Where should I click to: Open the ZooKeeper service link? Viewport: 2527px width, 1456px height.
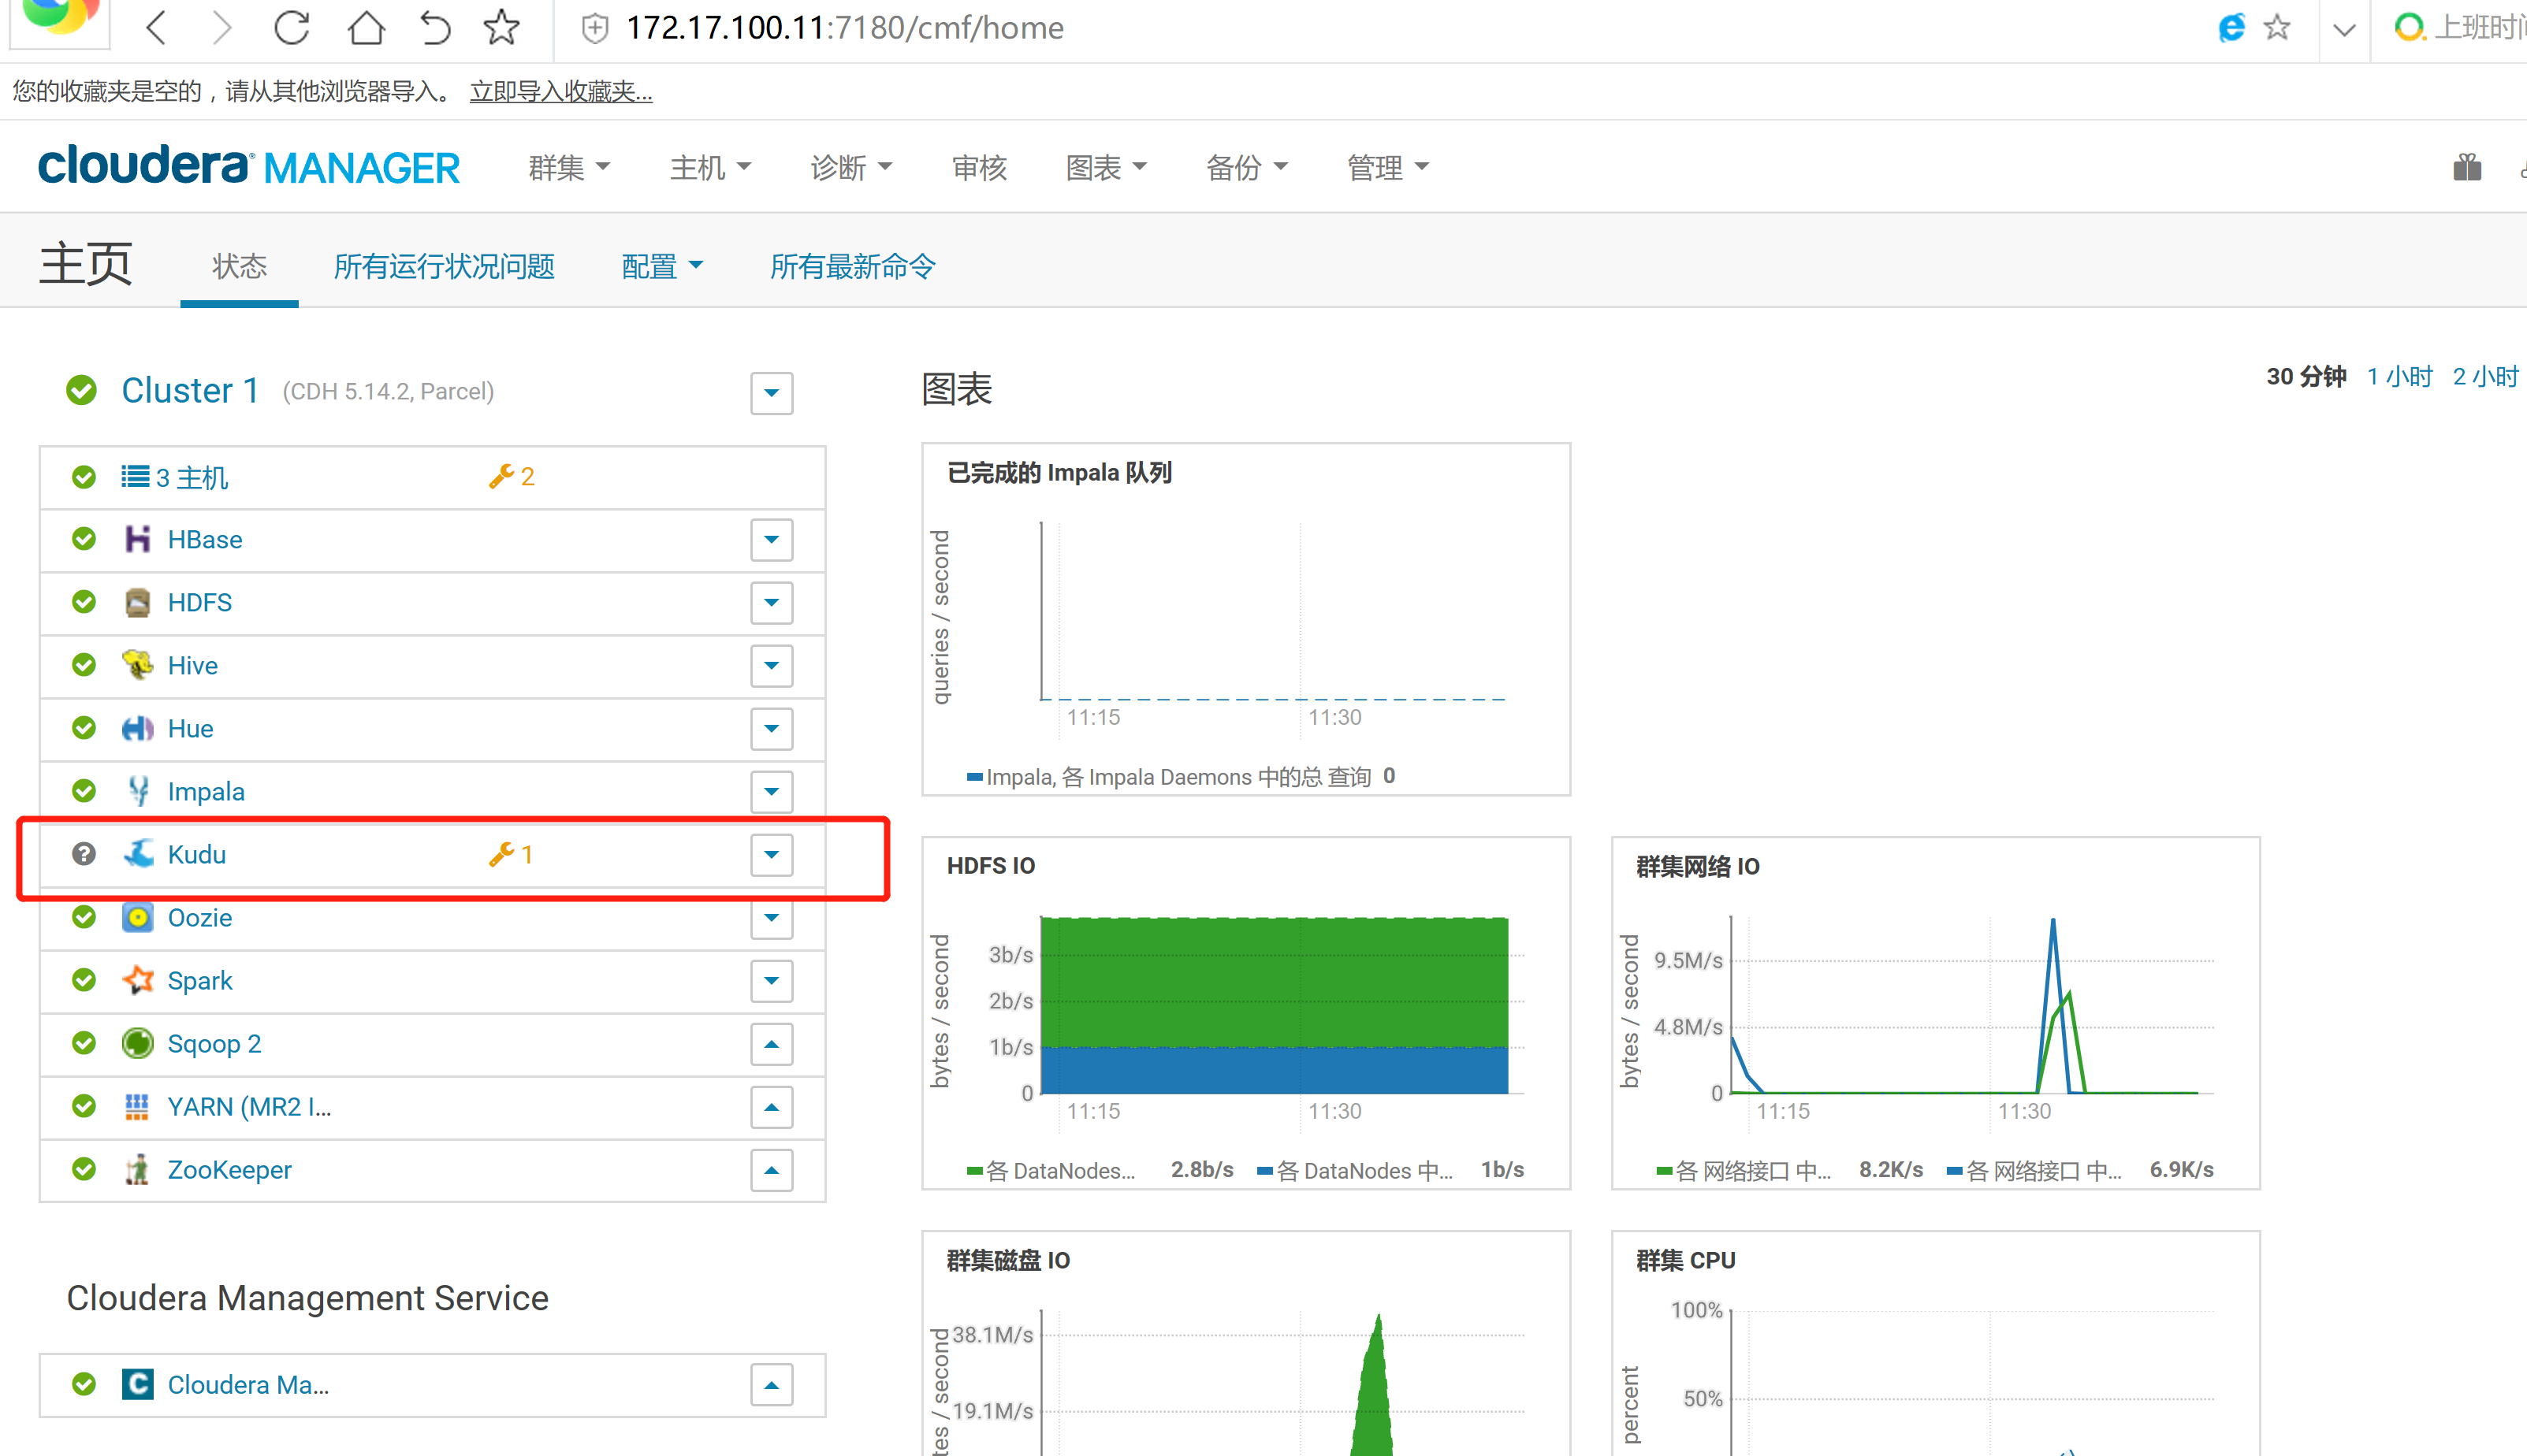pyautogui.click(x=229, y=1169)
